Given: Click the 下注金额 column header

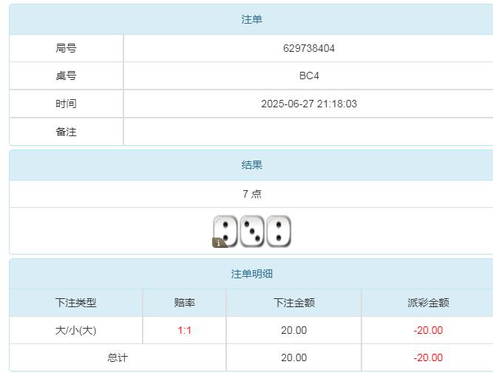Looking at the screenshot, I should (293, 302).
